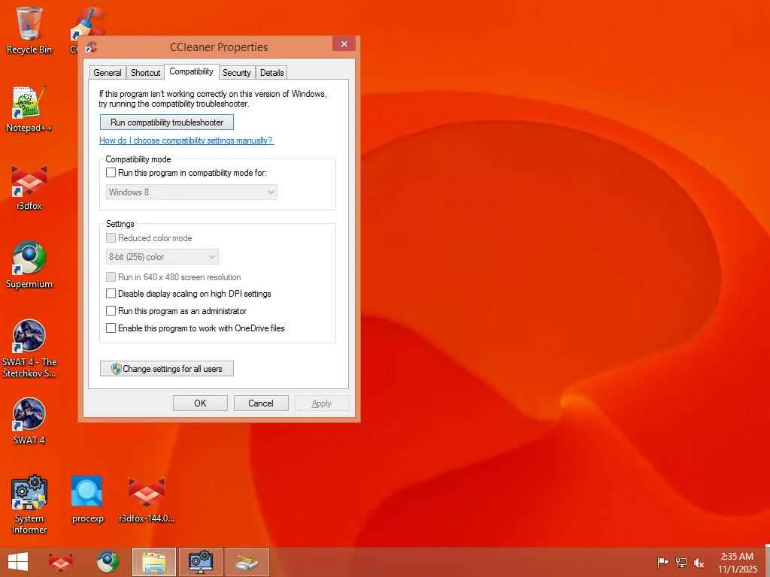Switch to the Security tab

pos(237,73)
